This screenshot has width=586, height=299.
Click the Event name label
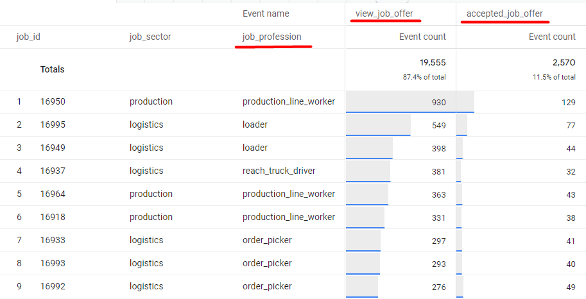click(x=266, y=13)
